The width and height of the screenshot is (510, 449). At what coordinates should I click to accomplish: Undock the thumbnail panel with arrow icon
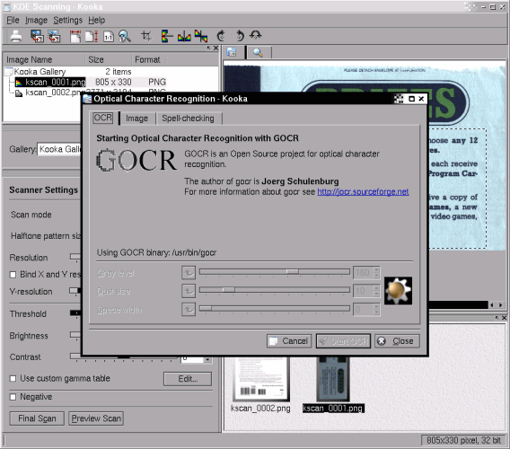497,318
